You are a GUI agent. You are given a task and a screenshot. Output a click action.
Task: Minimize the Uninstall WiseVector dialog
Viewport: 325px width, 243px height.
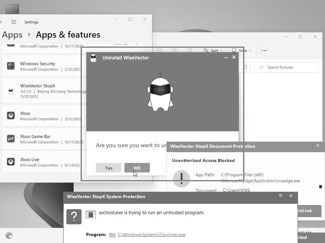pos(226,58)
